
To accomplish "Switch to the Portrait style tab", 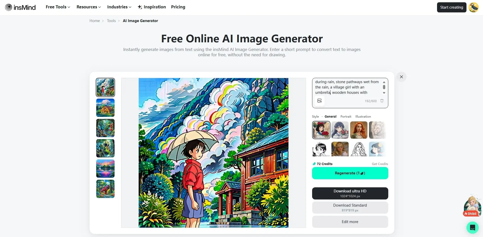I will click(x=346, y=117).
